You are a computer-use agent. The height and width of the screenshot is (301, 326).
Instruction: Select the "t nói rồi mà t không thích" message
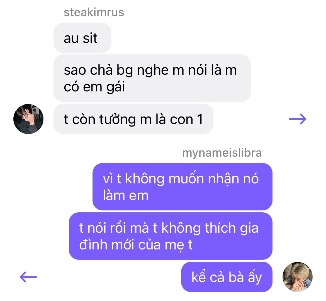tap(171, 236)
